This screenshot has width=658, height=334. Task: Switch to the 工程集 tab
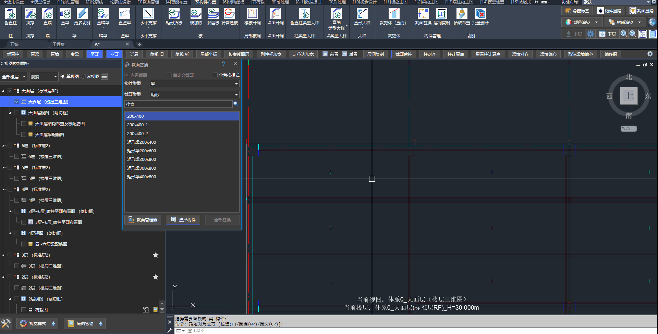click(x=59, y=44)
